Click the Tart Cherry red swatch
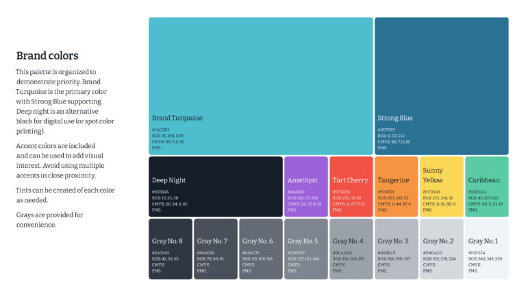Screen dimensions: 526x296 click(351, 186)
